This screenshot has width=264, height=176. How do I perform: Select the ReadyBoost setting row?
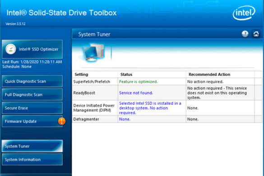coord(167,93)
